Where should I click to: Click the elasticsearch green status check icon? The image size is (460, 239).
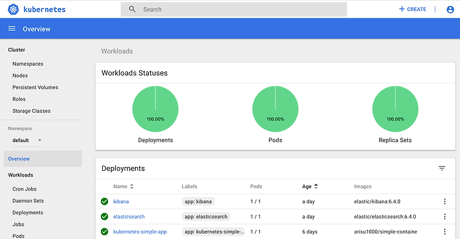[x=104, y=217]
